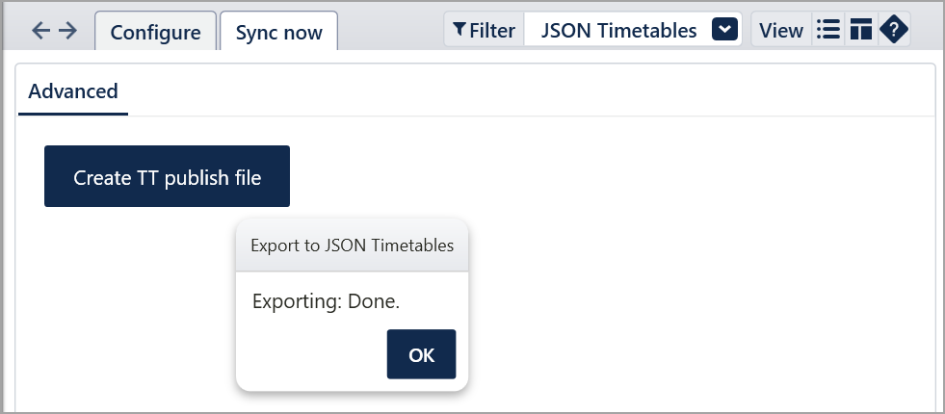Click the Filter label
Screen dimensions: 945x414
492,30
